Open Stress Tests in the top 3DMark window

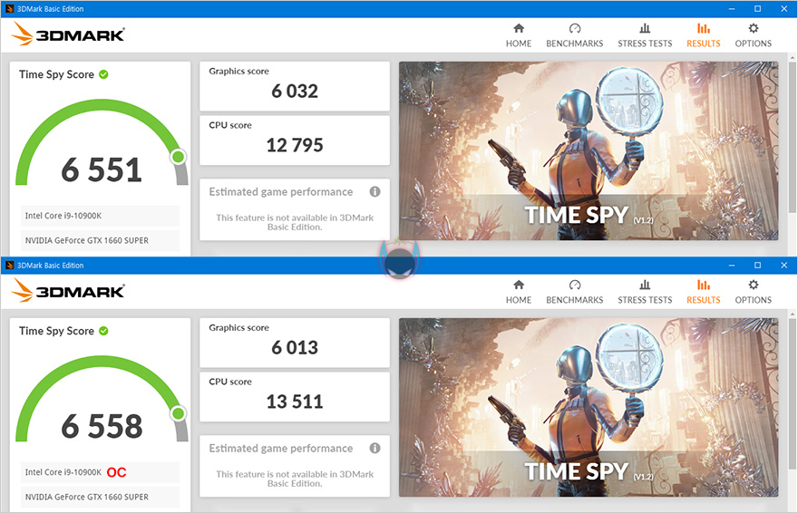tap(645, 35)
